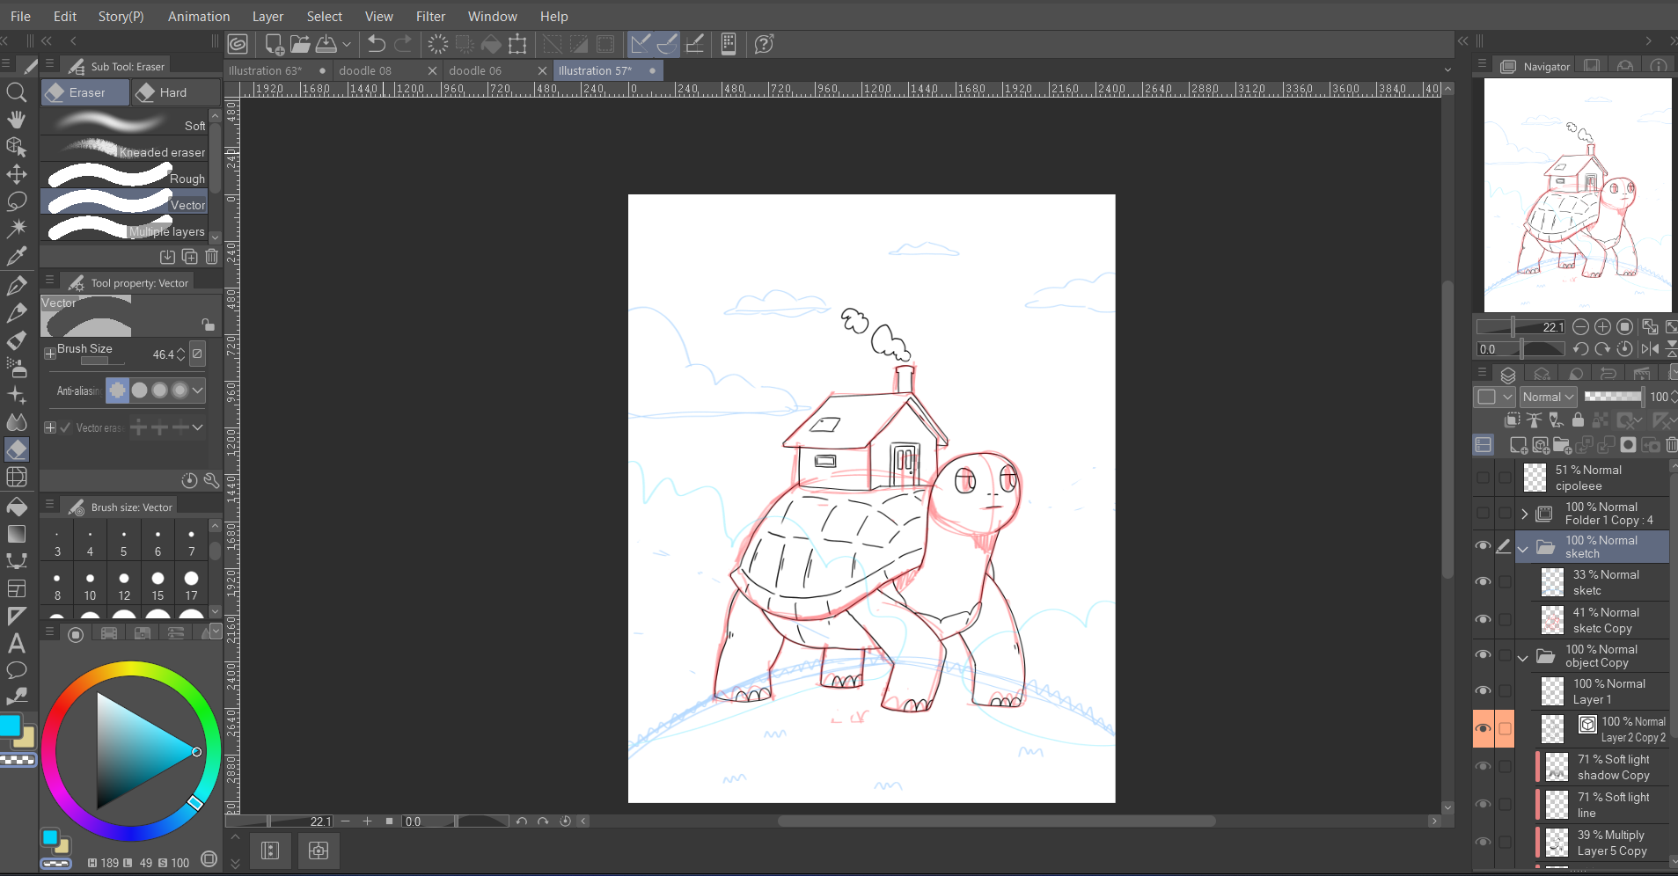Select the Zoom magnifier tool
Image resolution: width=1678 pixels, height=876 pixels.
(x=16, y=91)
